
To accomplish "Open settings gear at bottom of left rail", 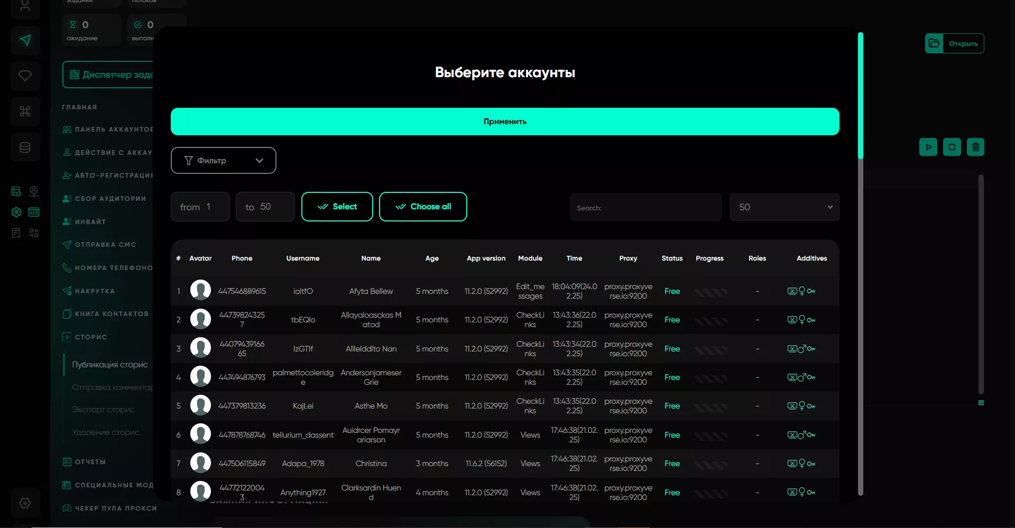I will [x=25, y=503].
